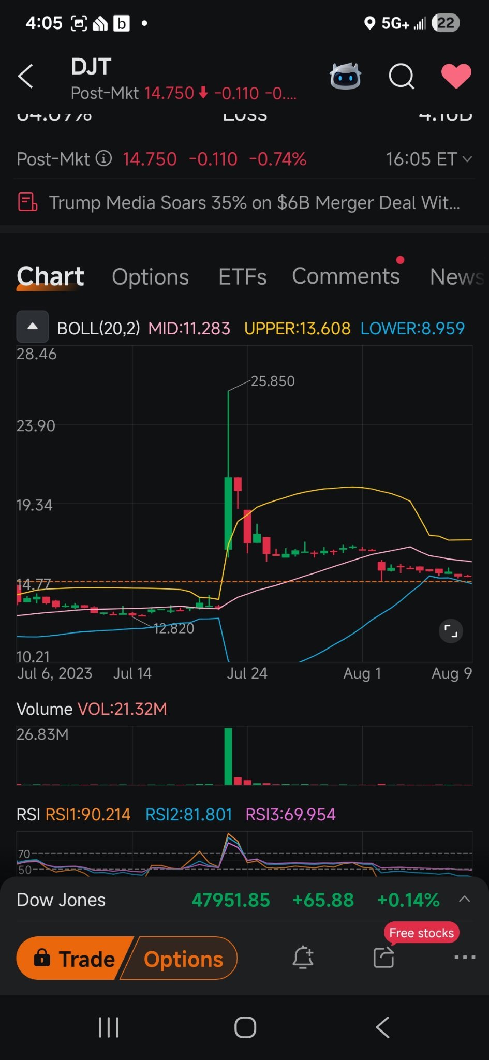The width and height of the screenshot is (489, 1060).
Task: Tap Android home navigation button
Action: (245, 1027)
